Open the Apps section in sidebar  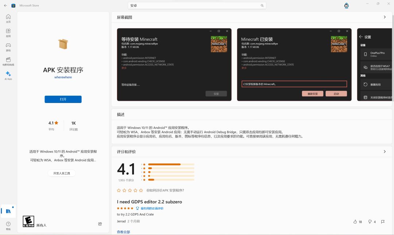[8, 33]
